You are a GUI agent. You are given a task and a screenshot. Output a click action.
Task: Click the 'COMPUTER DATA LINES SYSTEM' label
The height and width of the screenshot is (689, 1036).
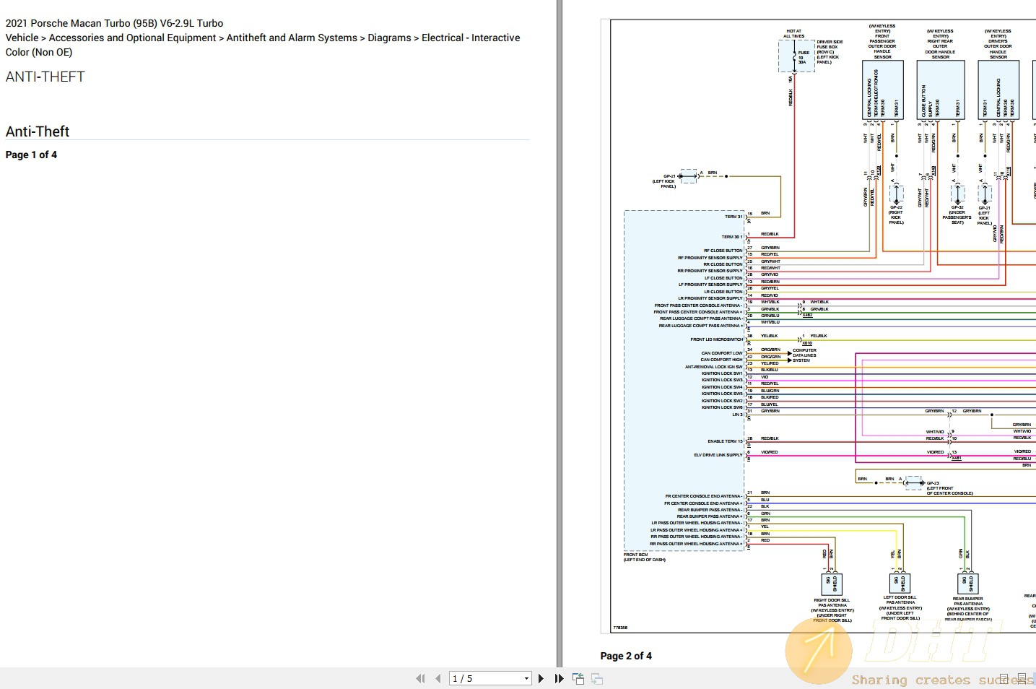(x=804, y=355)
